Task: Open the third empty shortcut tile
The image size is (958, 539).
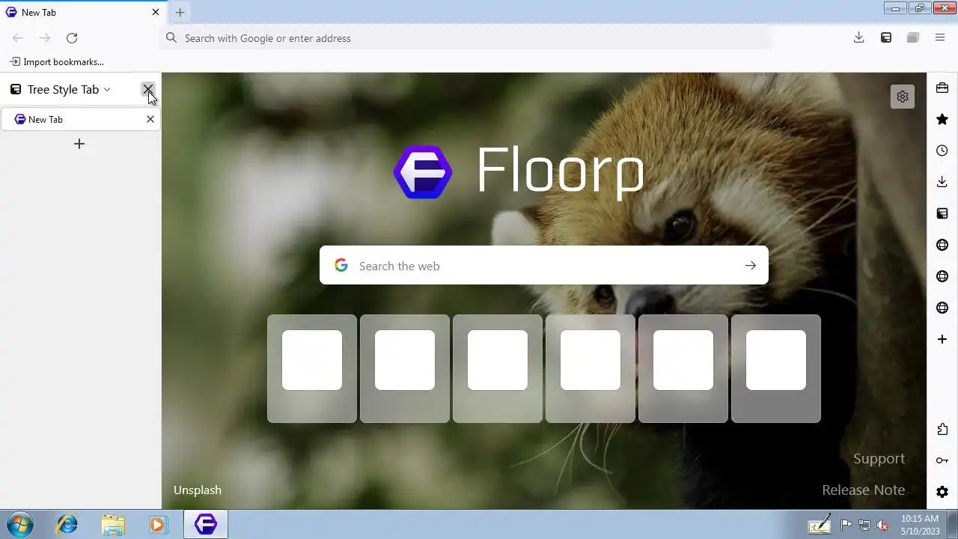Action: 498,368
